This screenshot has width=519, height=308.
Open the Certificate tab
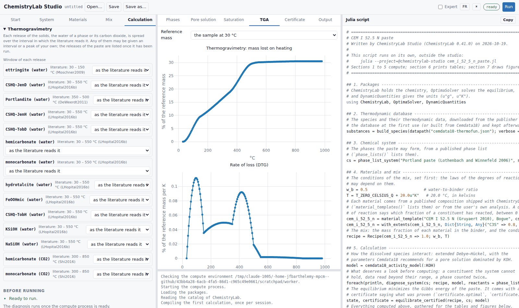tap(295, 20)
